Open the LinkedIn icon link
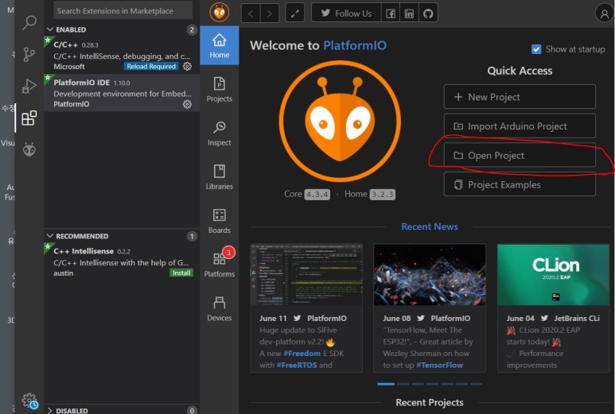The height and width of the screenshot is (414, 615). pos(409,14)
